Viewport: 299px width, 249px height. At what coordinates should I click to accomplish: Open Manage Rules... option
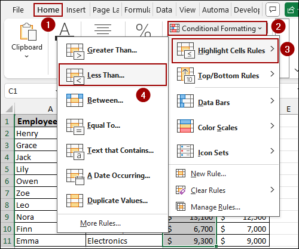(x=225, y=207)
